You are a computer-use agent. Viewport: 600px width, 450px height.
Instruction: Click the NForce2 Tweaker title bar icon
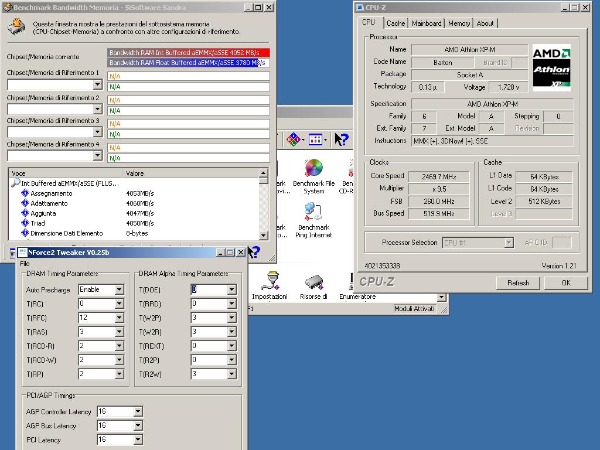23,252
